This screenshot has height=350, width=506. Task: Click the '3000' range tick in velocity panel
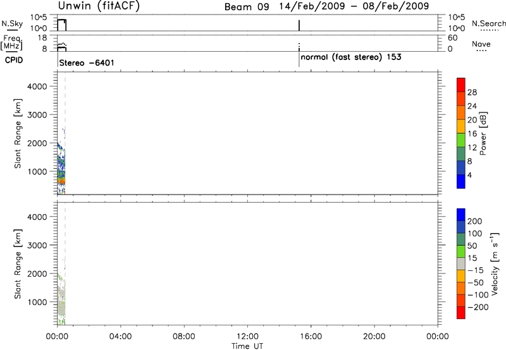click(x=37, y=245)
